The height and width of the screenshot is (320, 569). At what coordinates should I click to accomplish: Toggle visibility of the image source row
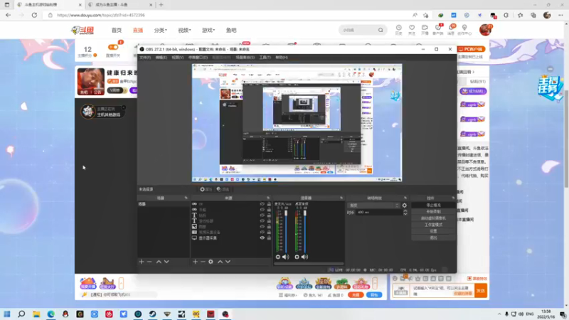[262, 227]
